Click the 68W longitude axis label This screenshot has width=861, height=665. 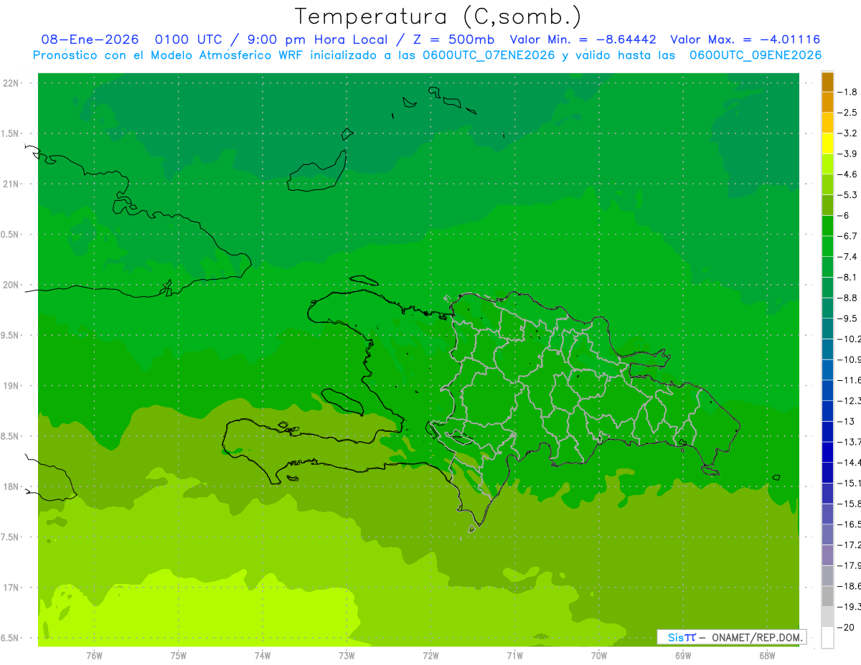point(767,656)
